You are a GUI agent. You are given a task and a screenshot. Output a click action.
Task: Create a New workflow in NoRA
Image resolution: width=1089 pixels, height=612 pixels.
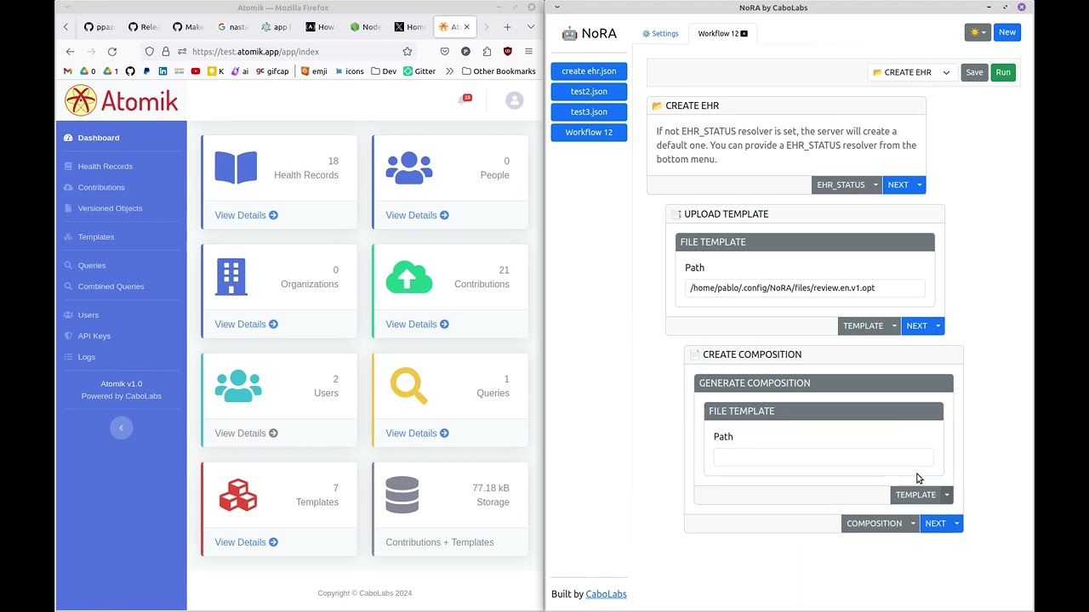(1007, 32)
